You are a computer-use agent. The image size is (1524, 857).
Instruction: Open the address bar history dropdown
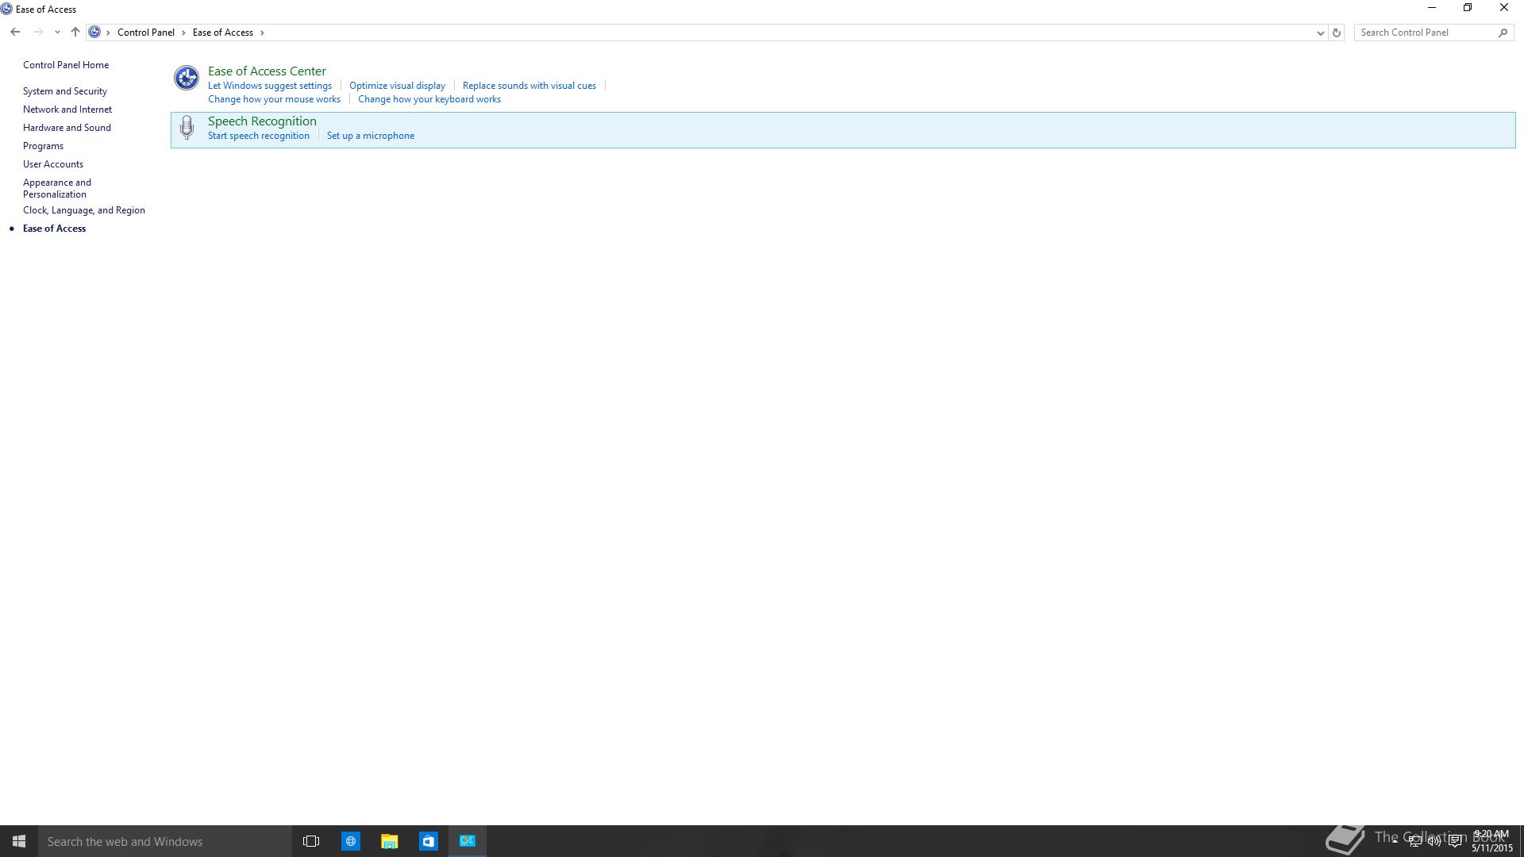click(x=1321, y=33)
